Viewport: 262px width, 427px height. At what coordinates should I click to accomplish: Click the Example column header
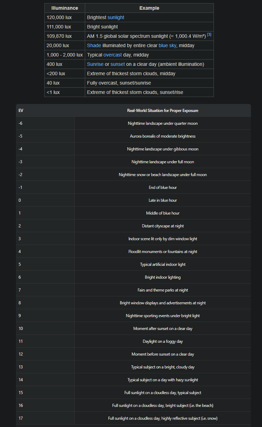(149, 8)
